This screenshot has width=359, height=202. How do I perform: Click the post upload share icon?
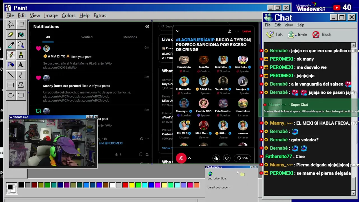147,154
